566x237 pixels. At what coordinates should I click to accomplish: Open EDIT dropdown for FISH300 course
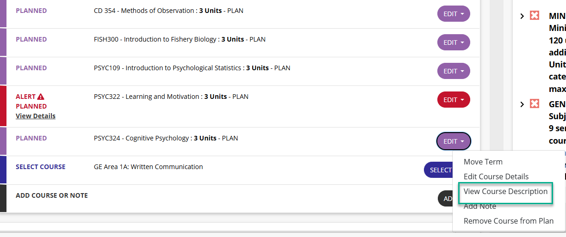coord(454,43)
